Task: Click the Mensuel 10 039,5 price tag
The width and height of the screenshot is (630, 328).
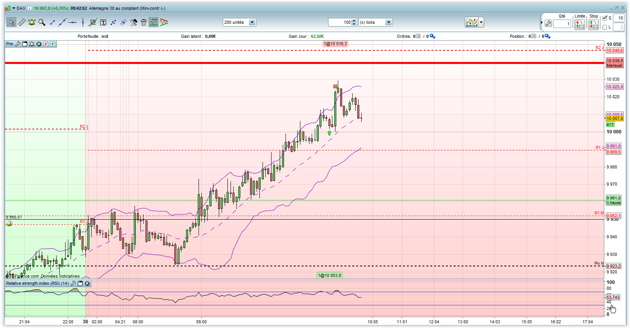Action: (x=615, y=63)
